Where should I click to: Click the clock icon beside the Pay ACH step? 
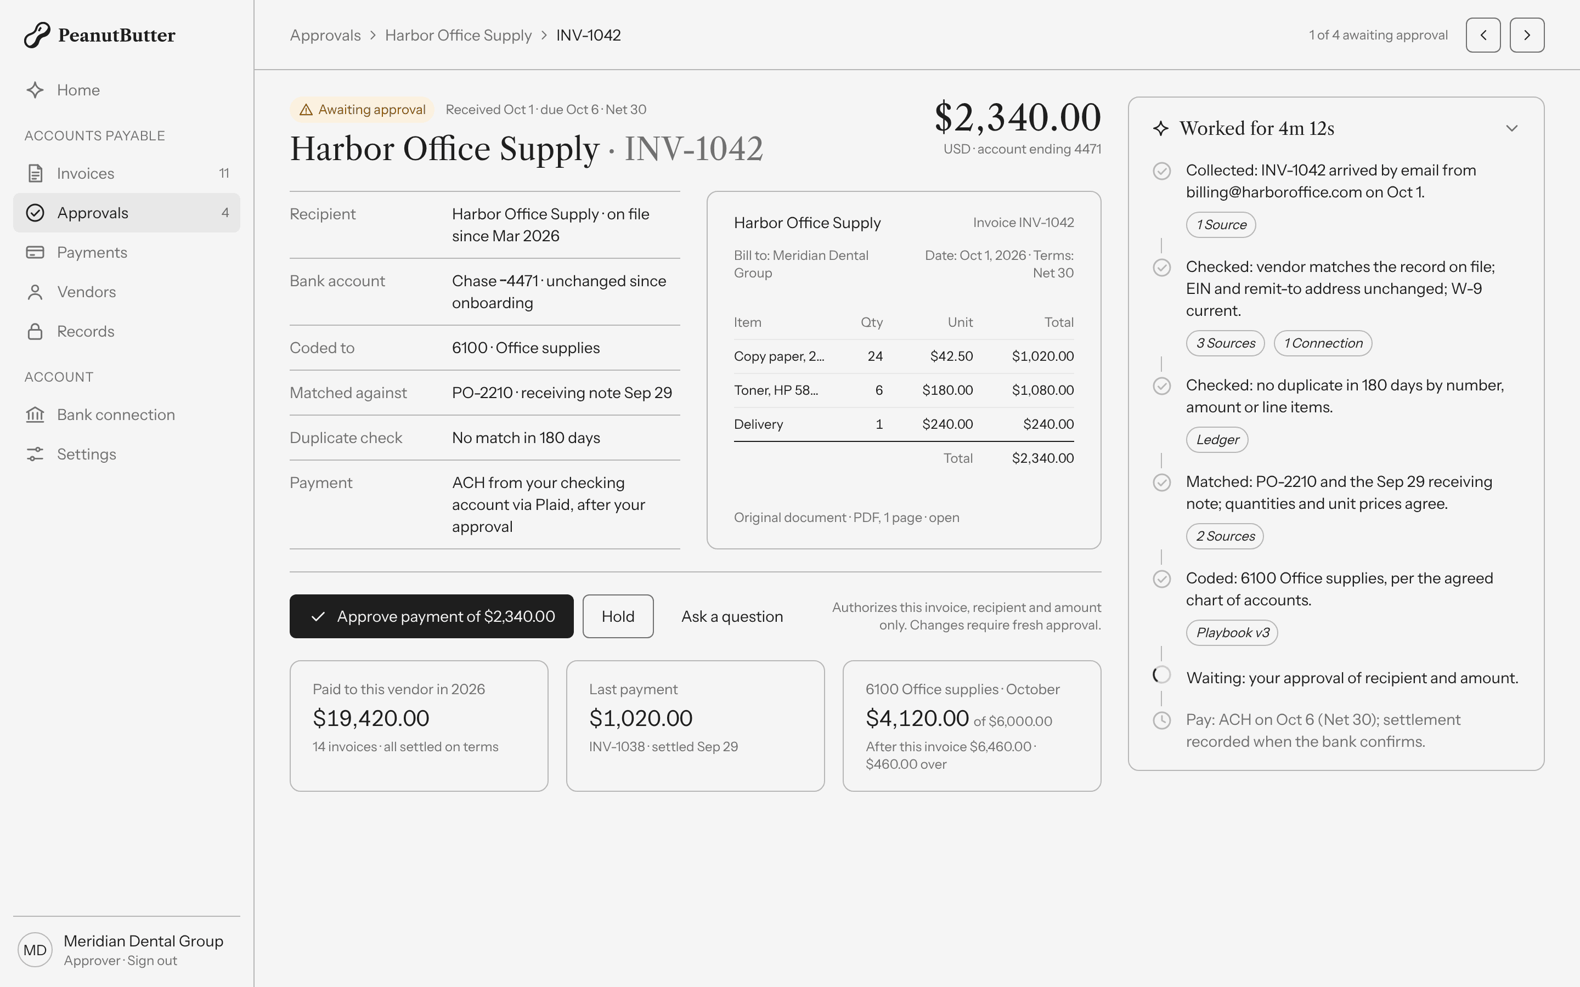(1161, 721)
